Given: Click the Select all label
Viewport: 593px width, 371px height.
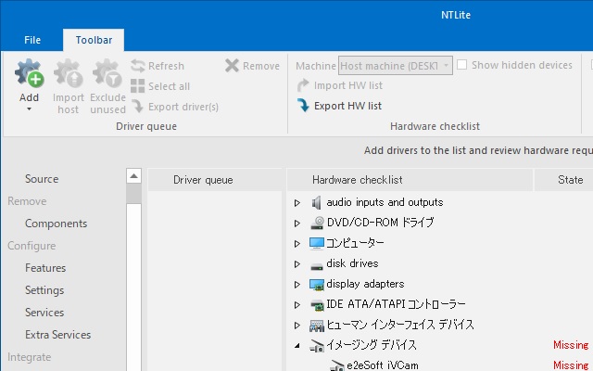Looking at the screenshot, I should [x=169, y=86].
